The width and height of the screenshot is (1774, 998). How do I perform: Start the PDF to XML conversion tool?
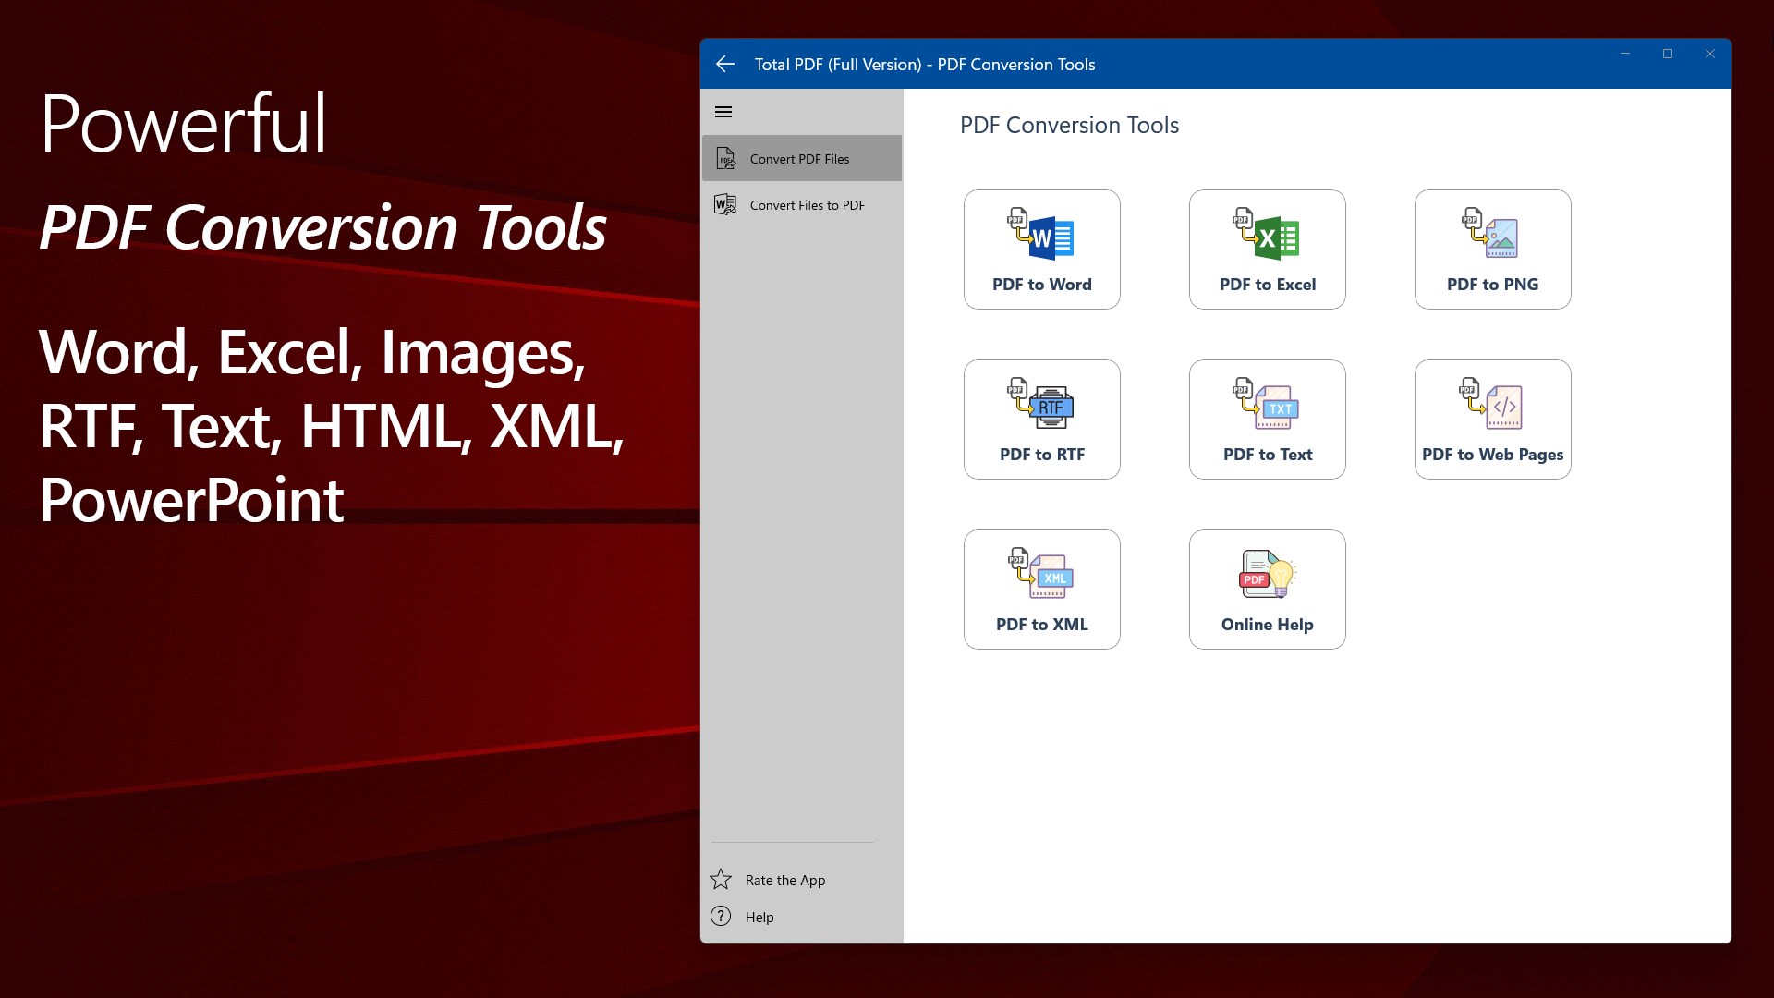point(1041,590)
